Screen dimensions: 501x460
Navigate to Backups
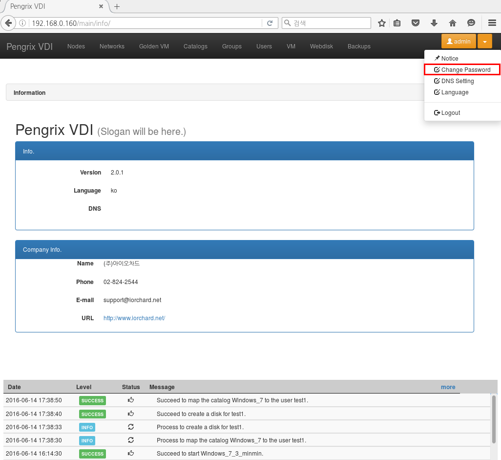tap(359, 46)
